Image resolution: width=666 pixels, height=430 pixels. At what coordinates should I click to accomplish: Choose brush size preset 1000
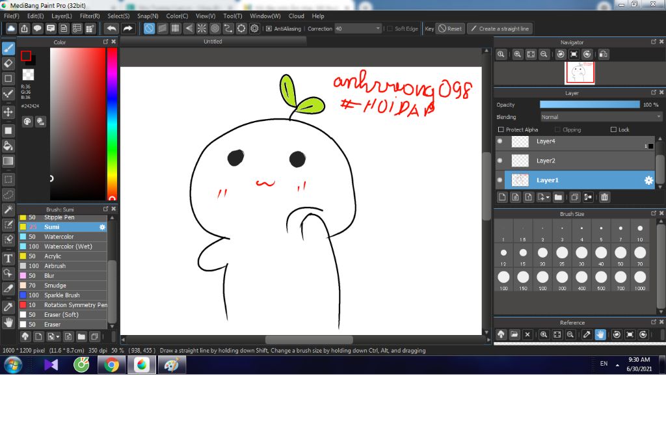[640, 280]
